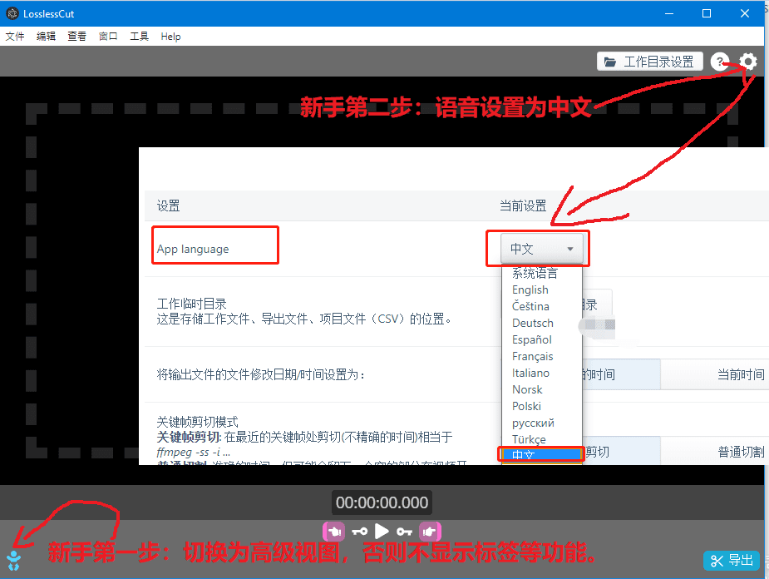Open the 工具 menu
The image size is (769, 579).
(x=139, y=37)
